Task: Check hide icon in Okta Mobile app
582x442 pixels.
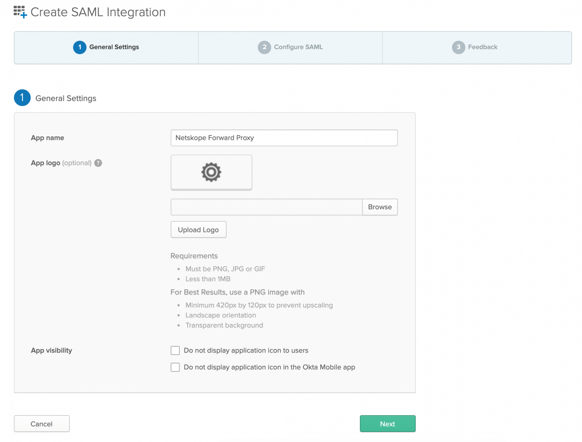Action: pos(175,367)
